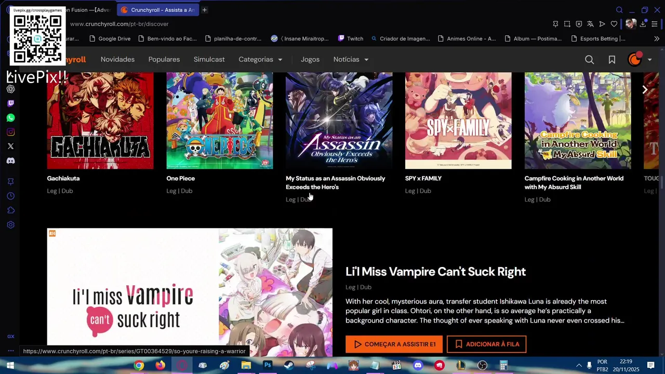Open sidebar settings gear icon
The image size is (665, 374).
click(10, 225)
